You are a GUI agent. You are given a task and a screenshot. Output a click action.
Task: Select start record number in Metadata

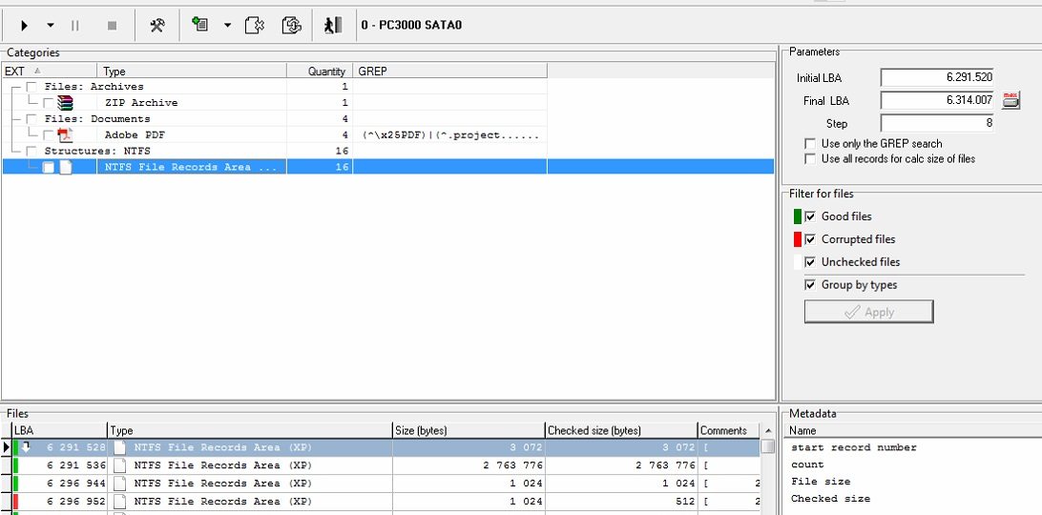[x=853, y=448]
